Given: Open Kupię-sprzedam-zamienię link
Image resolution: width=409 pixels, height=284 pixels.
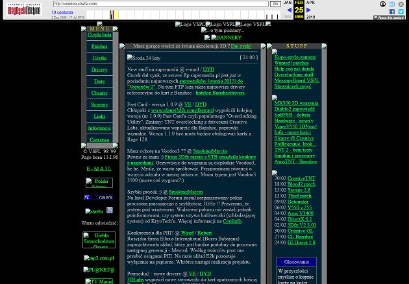Looking at the screenshot, I should (295, 57).
